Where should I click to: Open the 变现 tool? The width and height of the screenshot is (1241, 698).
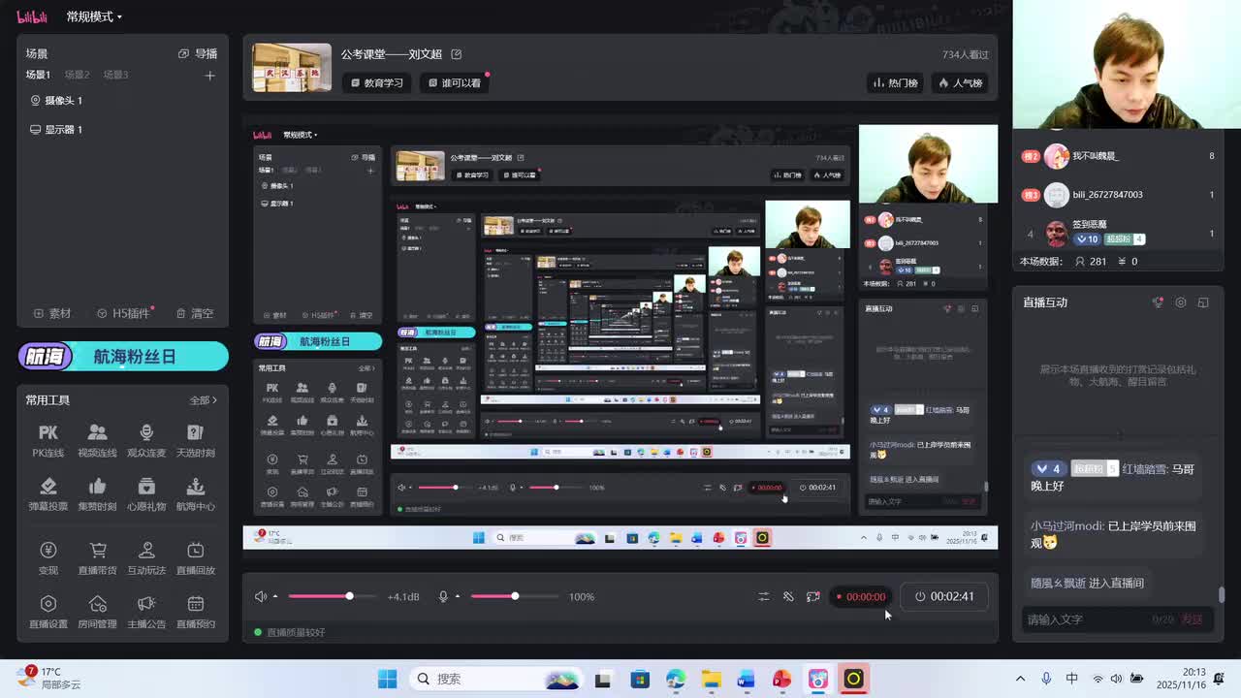click(48, 557)
